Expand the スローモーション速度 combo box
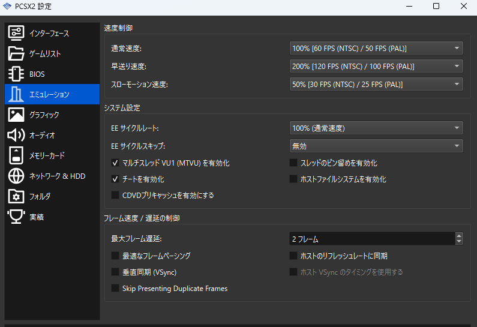Viewport: 477px width, 327px height. [x=376, y=84]
